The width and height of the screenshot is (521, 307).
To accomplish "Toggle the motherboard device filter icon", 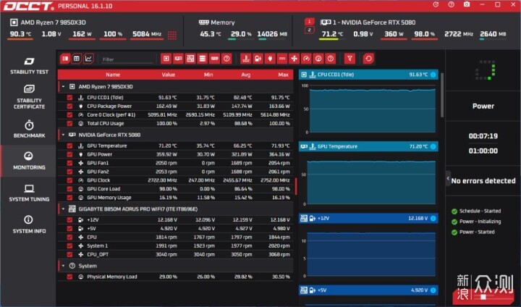I will click(x=190, y=59).
